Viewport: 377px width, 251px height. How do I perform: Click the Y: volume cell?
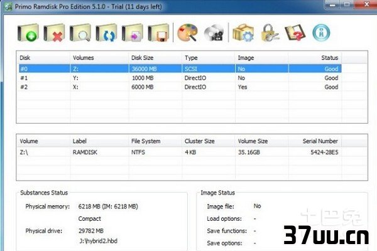(x=75, y=78)
